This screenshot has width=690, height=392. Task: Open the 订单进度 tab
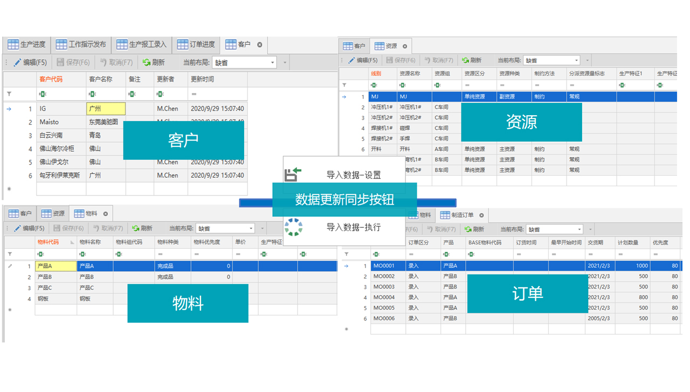(x=196, y=45)
